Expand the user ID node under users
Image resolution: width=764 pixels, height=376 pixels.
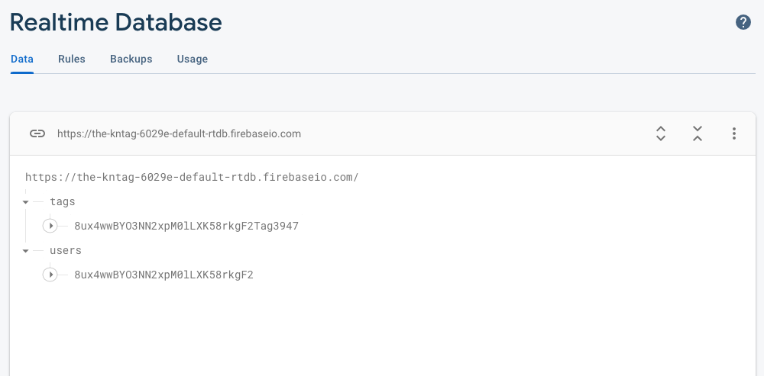[x=50, y=275]
